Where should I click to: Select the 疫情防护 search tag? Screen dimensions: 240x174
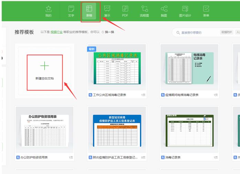pyautogui.click(x=227, y=32)
